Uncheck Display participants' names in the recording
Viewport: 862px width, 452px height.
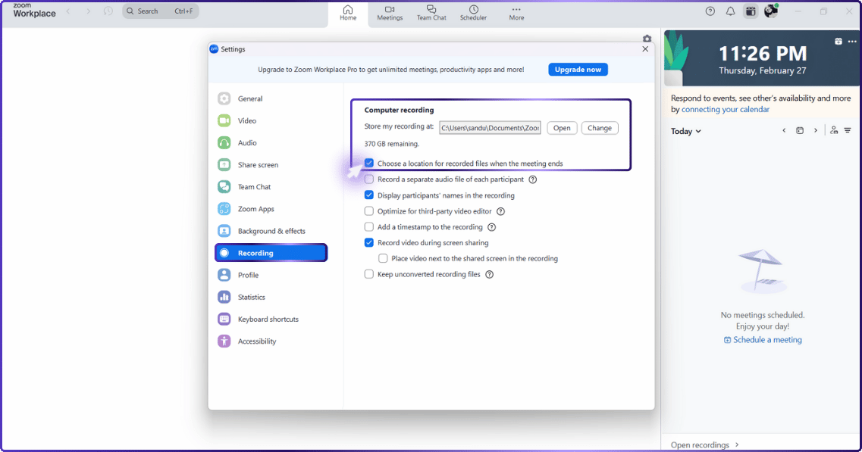pyautogui.click(x=369, y=195)
